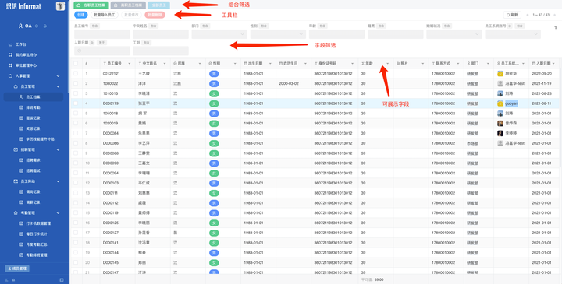Viewport: 562px width, 284px height.
Task: Open 我的审批待办 in the sidebar
Action: [26, 55]
